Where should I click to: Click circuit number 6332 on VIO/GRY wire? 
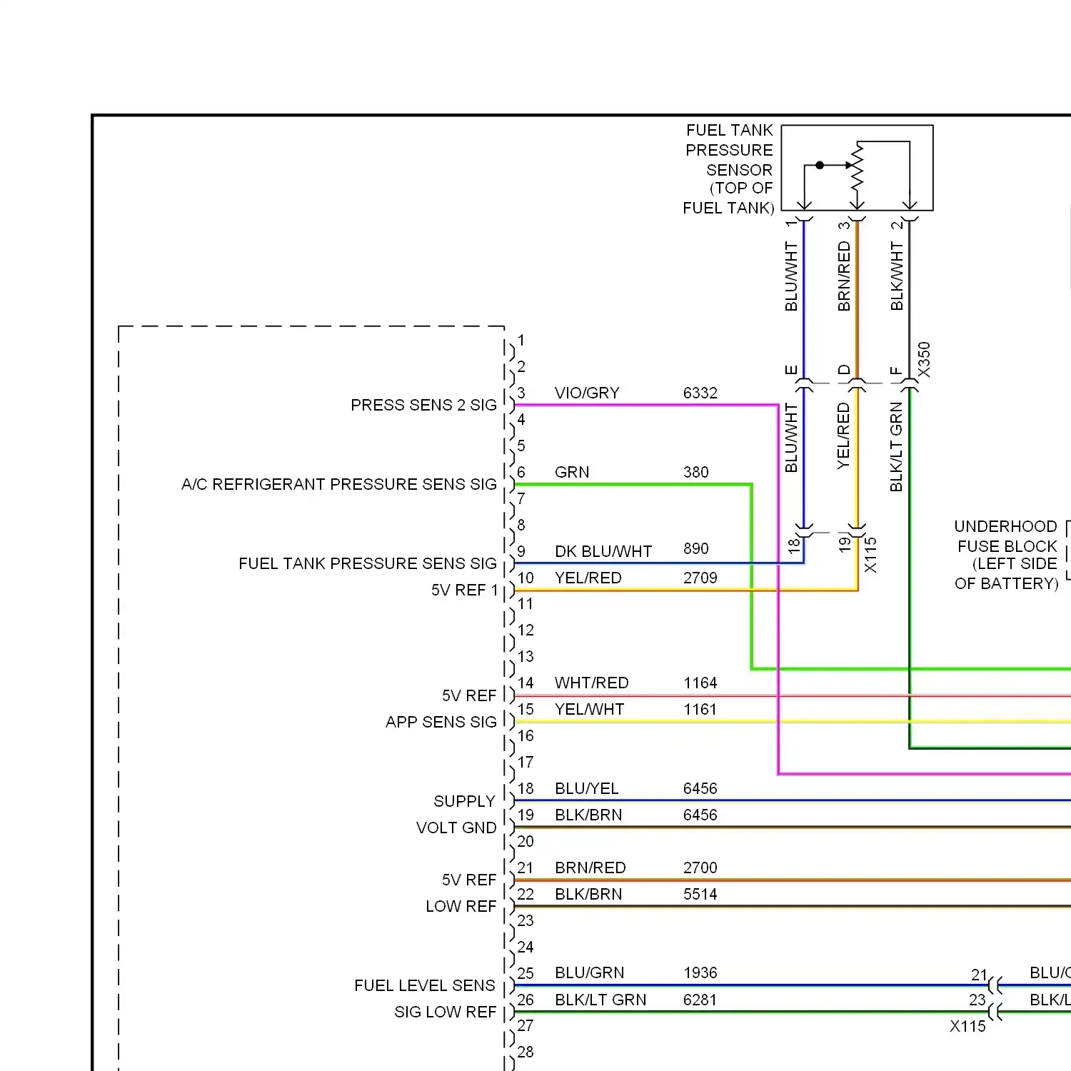coord(700,393)
